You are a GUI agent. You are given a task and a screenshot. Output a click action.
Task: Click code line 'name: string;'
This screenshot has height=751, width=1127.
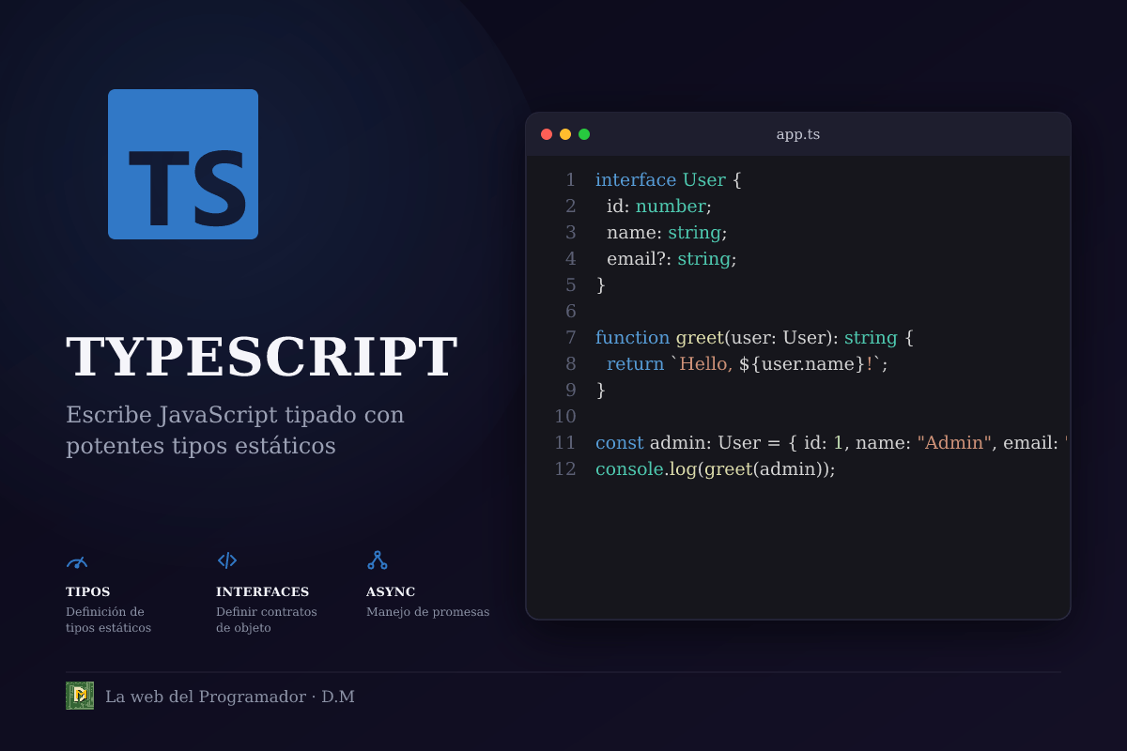[x=667, y=232]
